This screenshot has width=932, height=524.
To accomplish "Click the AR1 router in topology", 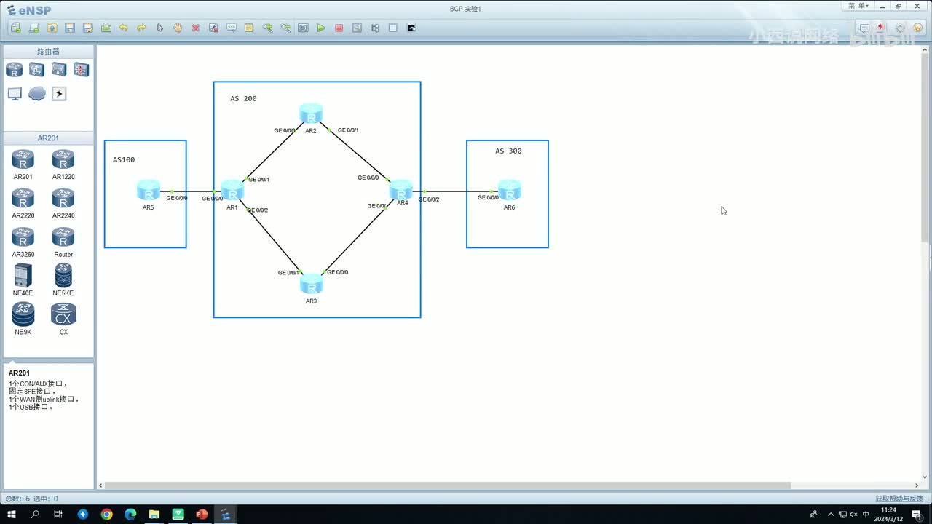I will (x=232, y=190).
